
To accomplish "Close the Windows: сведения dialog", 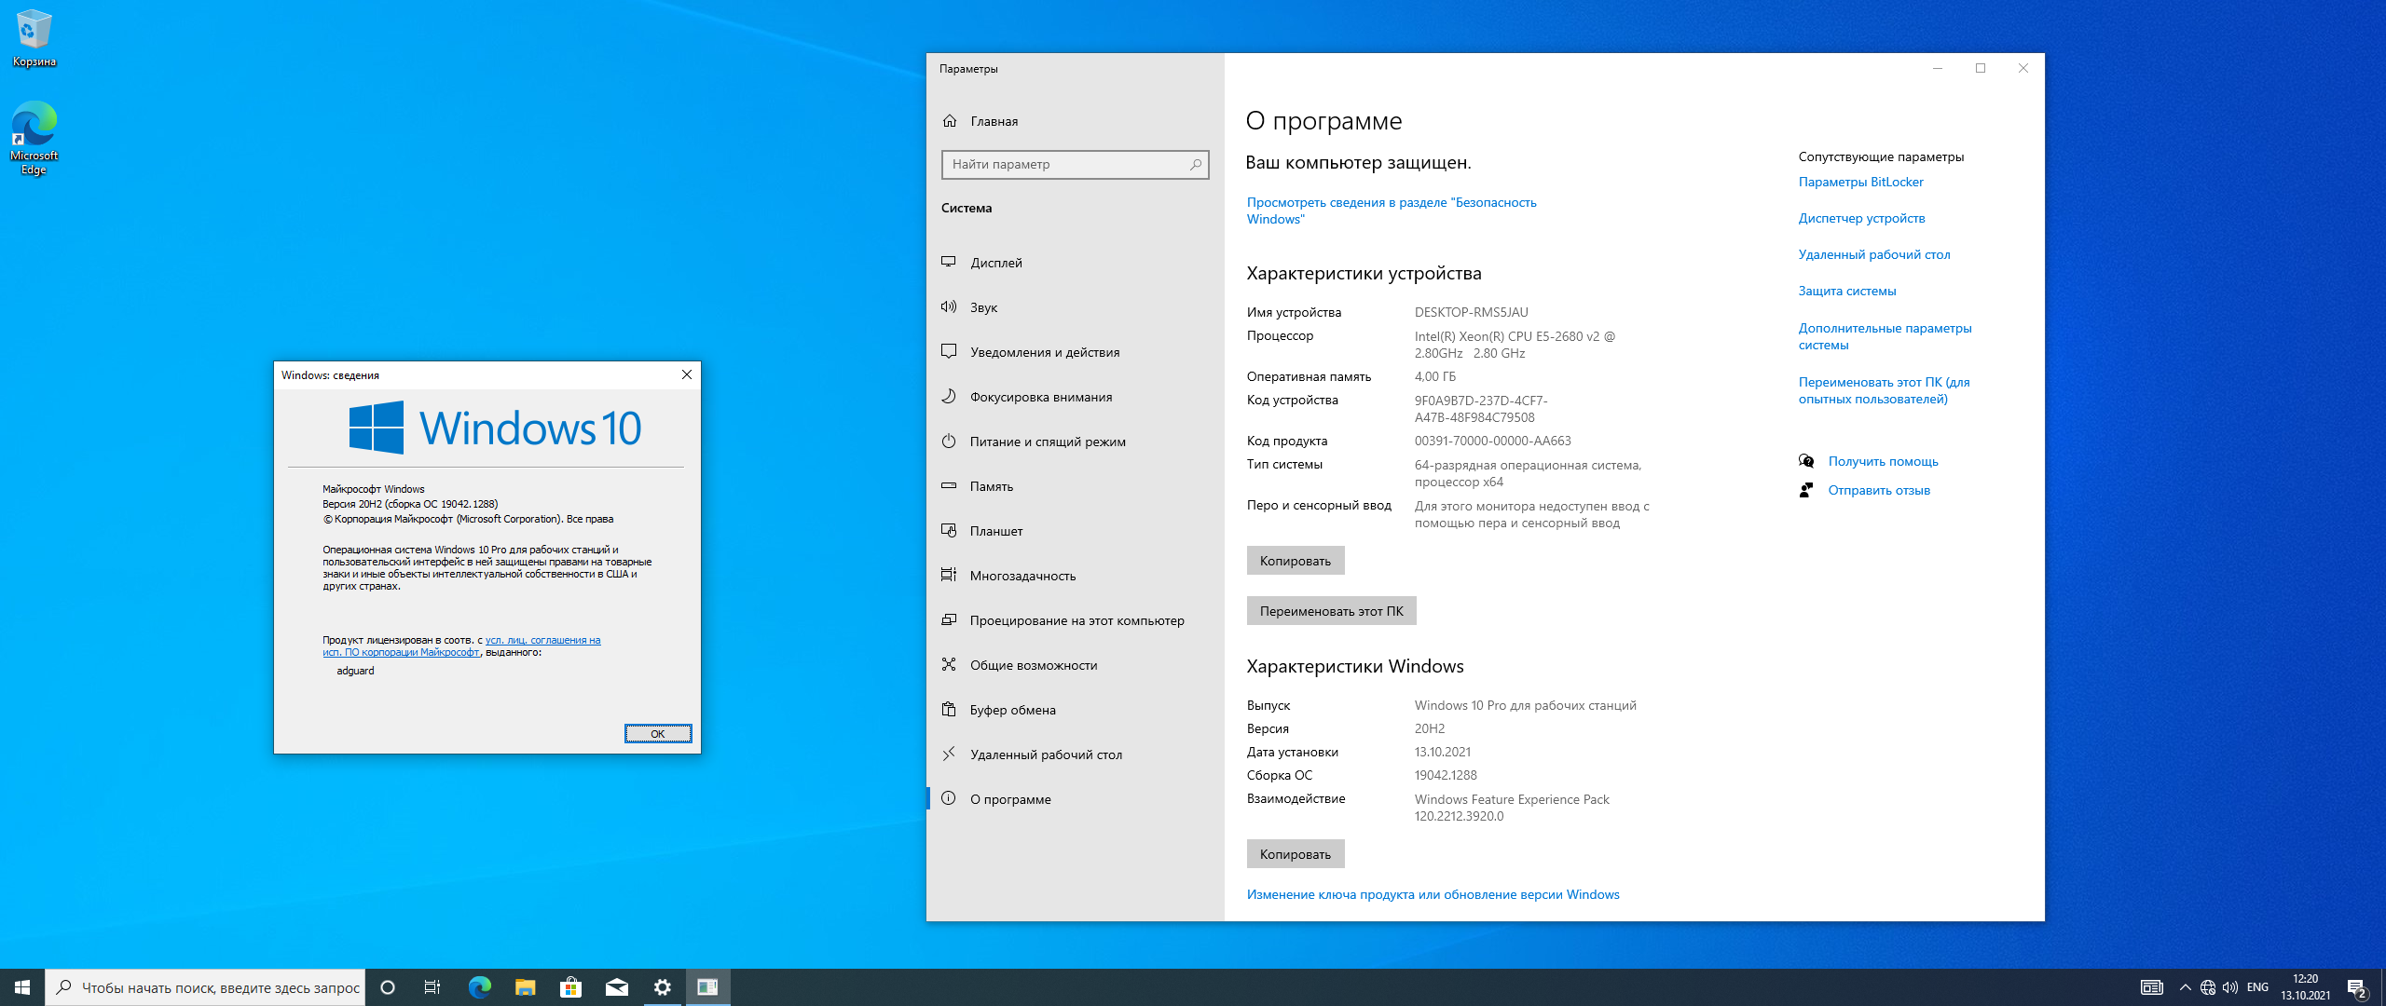I will (x=687, y=374).
